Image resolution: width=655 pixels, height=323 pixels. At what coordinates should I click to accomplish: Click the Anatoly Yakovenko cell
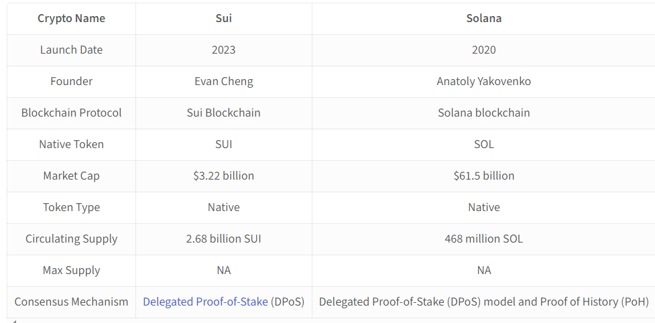tap(484, 81)
